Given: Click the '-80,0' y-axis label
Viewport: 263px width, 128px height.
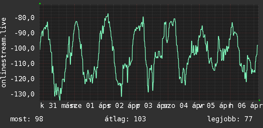Looking at the screenshot, I should (25, 18).
